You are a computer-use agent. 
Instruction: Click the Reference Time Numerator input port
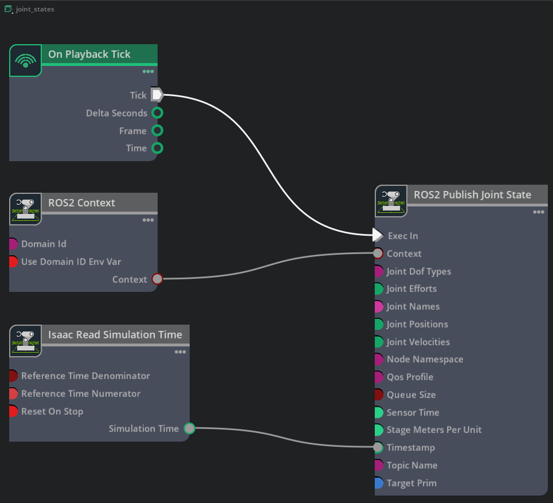point(13,393)
